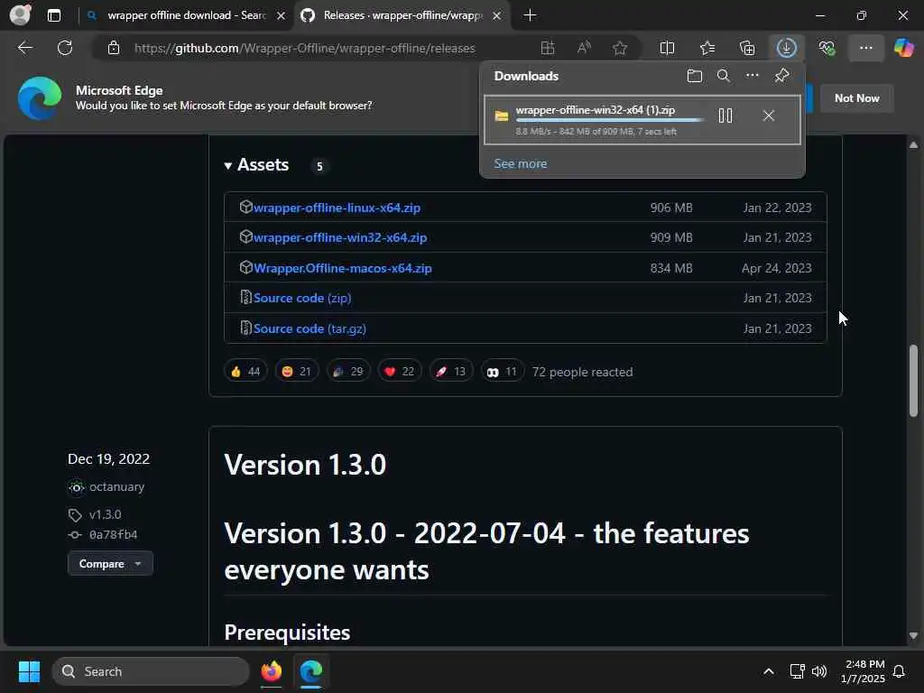Toggle the Downloads toolbar button
The height and width of the screenshot is (693, 924).
[787, 48]
